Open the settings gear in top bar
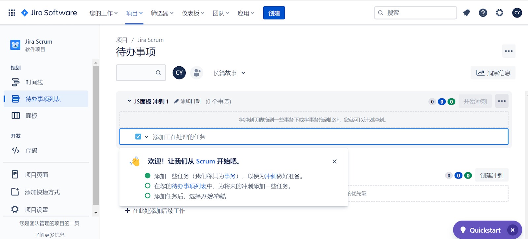This screenshot has height=239, width=528. click(500, 13)
